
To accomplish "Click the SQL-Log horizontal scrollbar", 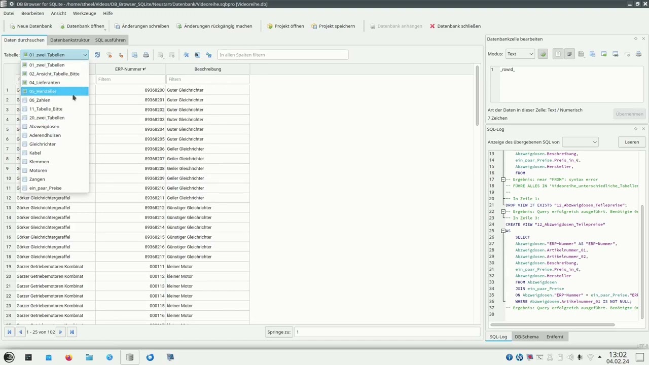I will point(553,325).
